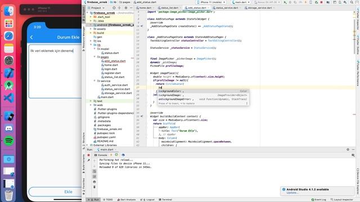Collapse the pages folder in the tree
Image resolution: width=360 pixels, height=202 pixels.
pos(94,57)
